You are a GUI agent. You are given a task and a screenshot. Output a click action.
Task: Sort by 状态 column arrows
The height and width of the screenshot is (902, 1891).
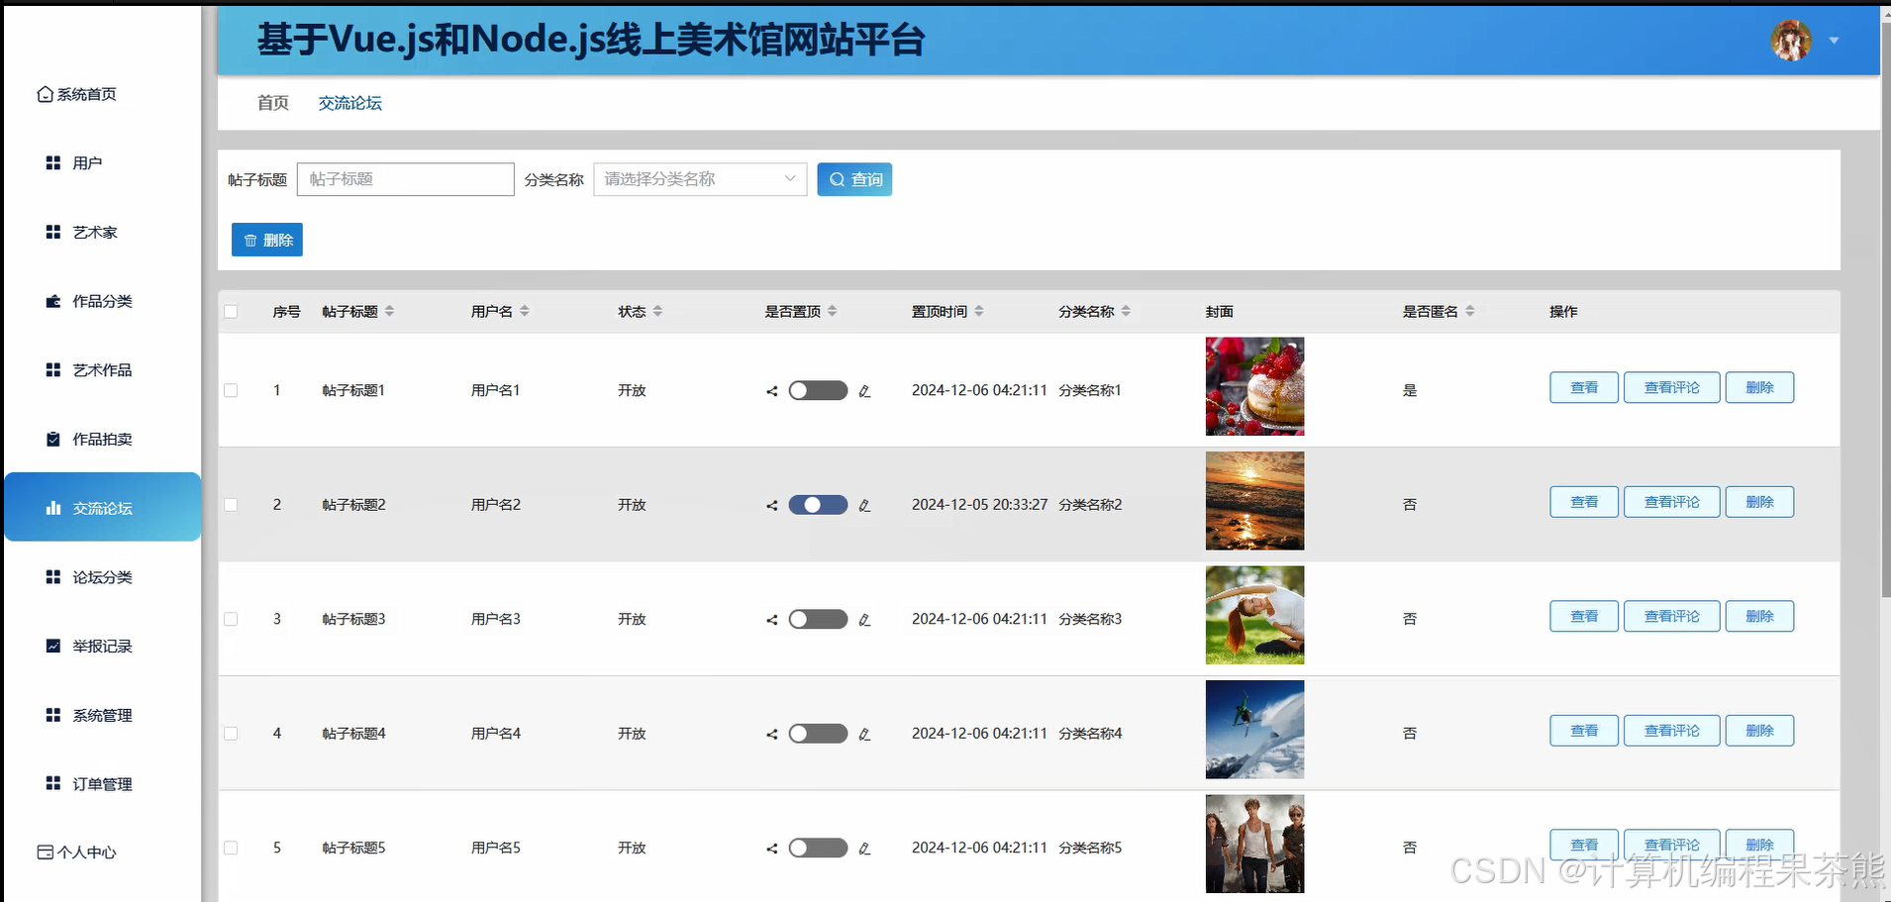(x=657, y=311)
